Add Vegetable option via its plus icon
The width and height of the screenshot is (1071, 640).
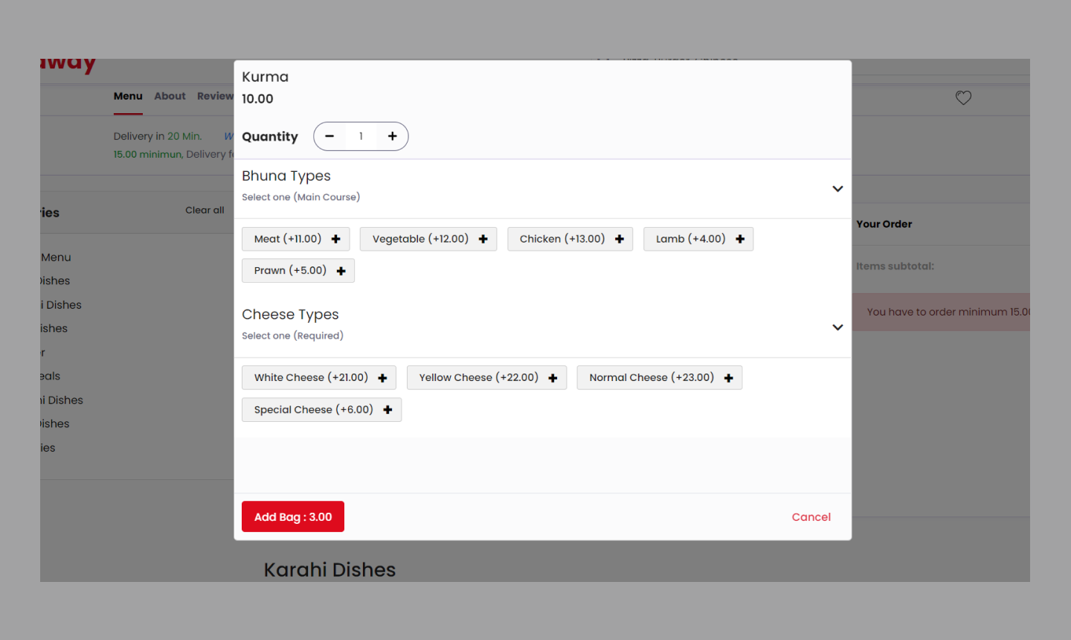(x=483, y=240)
